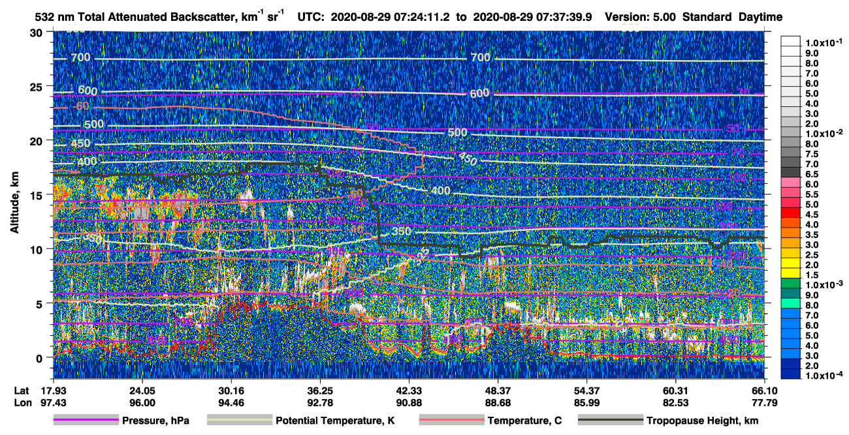Click the altitude axis tick '20'

point(37,140)
